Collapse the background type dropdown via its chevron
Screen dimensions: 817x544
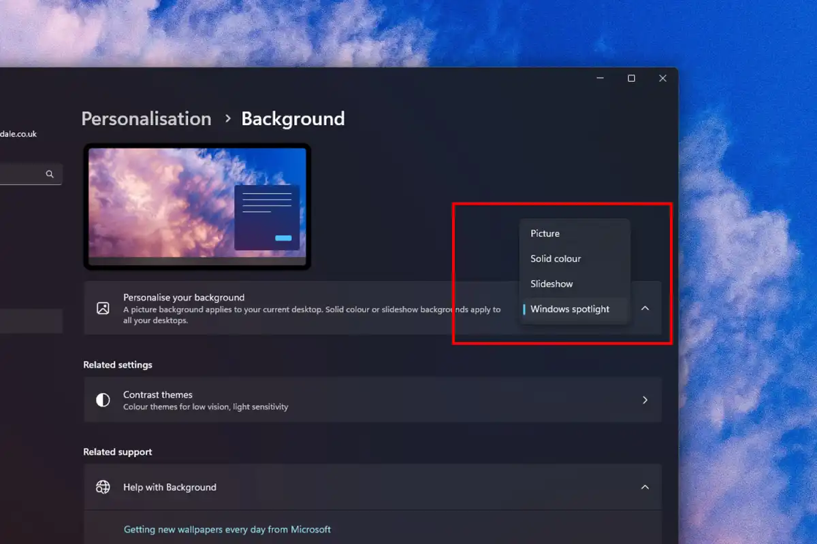(x=645, y=307)
